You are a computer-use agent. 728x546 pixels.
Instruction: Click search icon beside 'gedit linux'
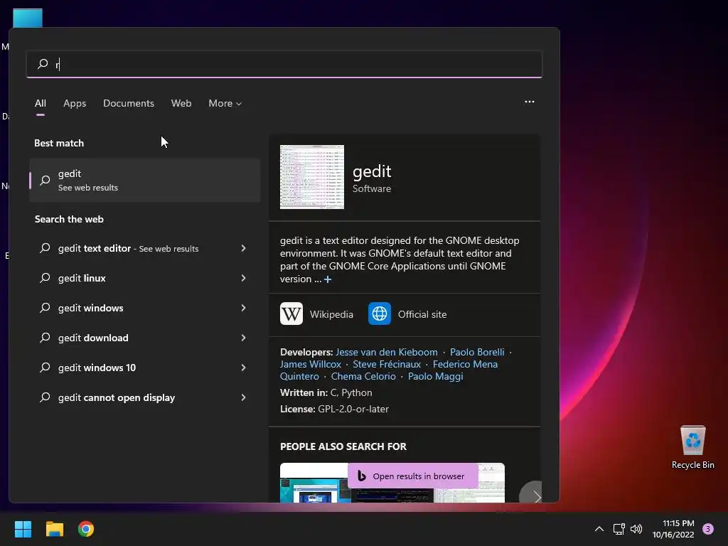[x=45, y=278]
